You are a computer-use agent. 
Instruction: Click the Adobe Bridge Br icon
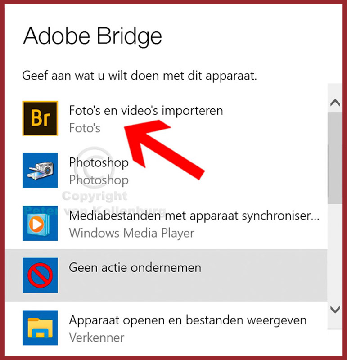40,118
